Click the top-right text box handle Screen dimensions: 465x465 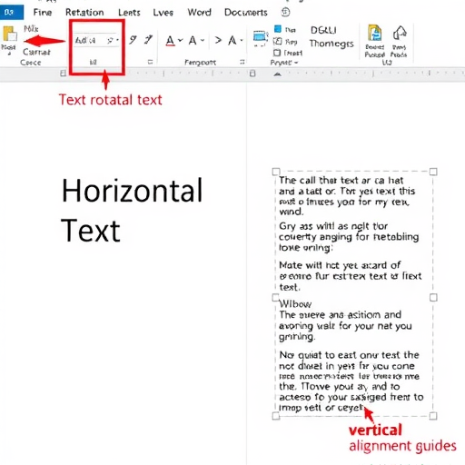(x=433, y=172)
